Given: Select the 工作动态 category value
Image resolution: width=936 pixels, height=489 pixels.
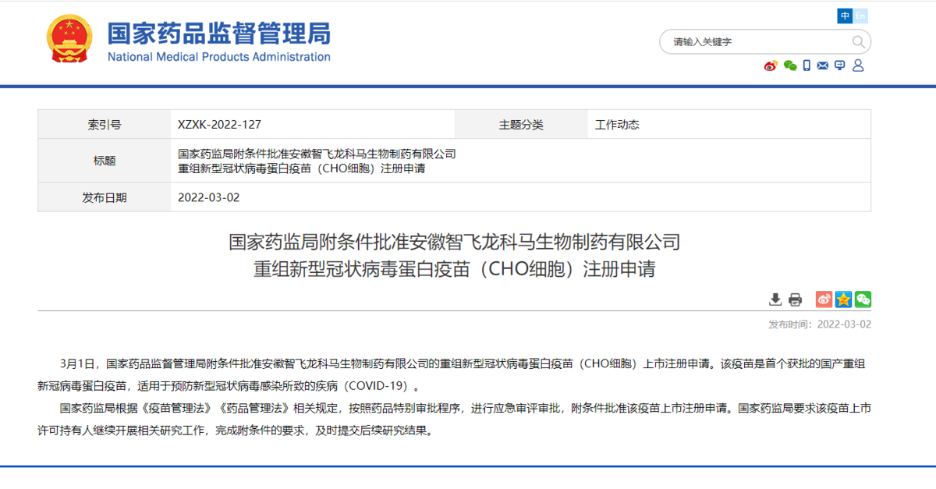Looking at the screenshot, I should (x=617, y=125).
